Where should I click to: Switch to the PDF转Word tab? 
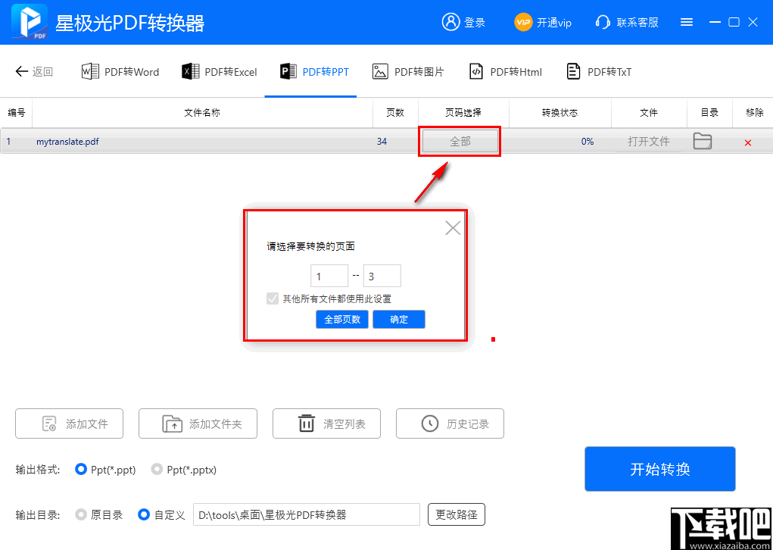[x=120, y=71]
